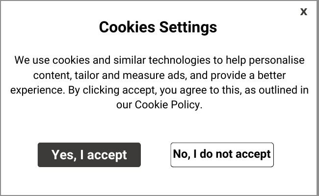Click the "Yes, I accept" button
Viewport: 319px width, 196px height.
point(89,155)
